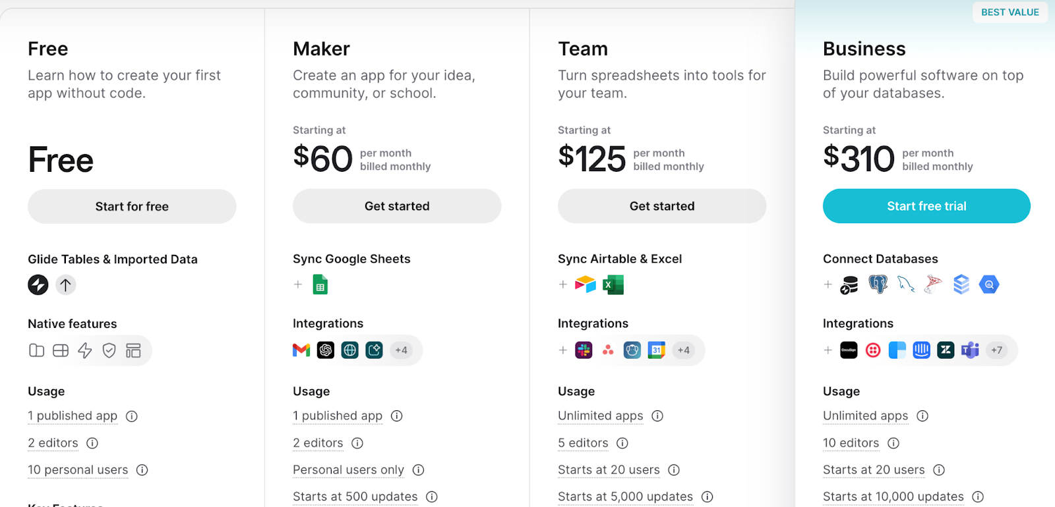The height and width of the screenshot is (507, 1055).
Task: Select the Glide Tables icon
Action: click(x=38, y=285)
